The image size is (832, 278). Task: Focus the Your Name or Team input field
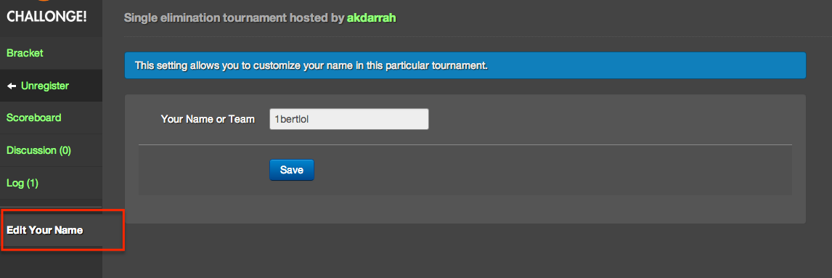[x=349, y=119]
